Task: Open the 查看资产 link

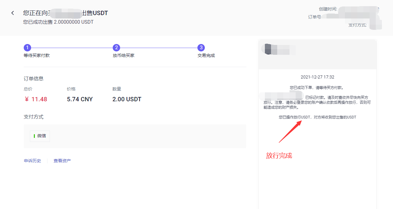Action: click(x=62, y=161)
